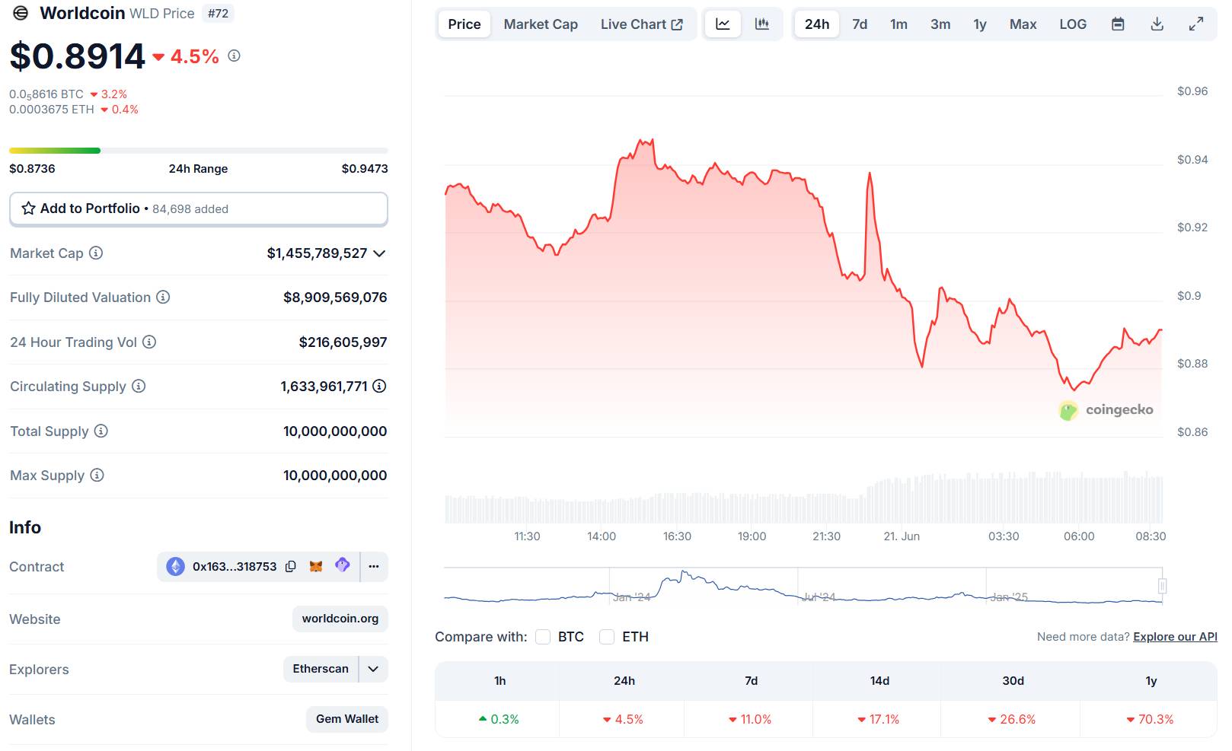Open the Explorers dropdown arrow
Viewport: 1232px width, 751px height.
[x=373, y=669]
